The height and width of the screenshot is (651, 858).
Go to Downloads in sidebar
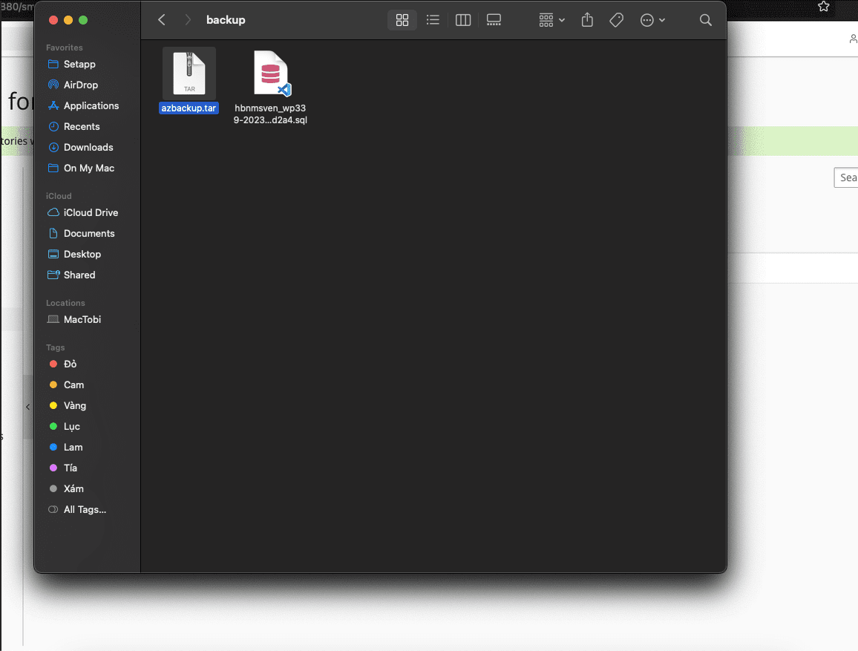[88, 147]
